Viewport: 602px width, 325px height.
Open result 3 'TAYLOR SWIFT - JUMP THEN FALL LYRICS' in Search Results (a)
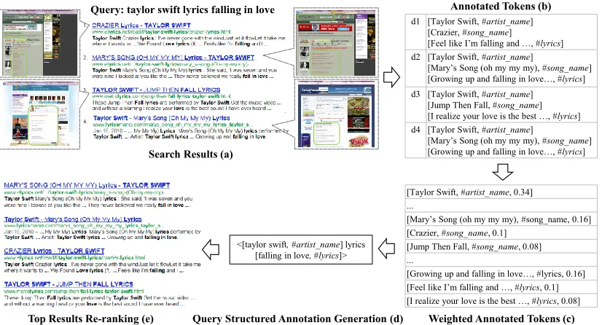pyautogui.click(x=156, y=90)
